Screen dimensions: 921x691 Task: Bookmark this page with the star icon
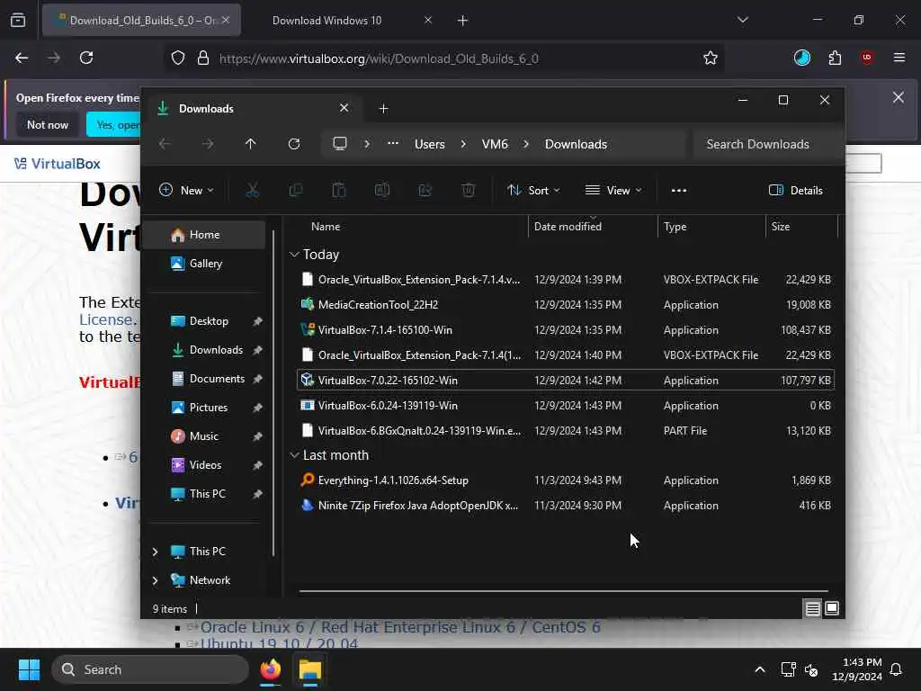[x=711, y=58]
